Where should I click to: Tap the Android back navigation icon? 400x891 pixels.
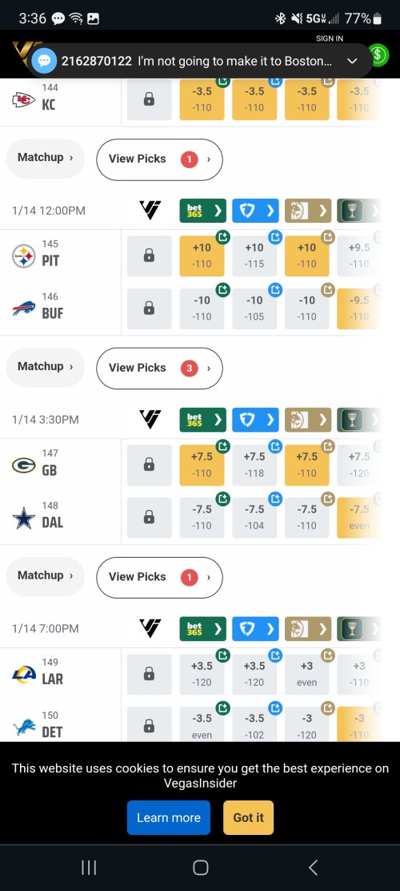click(x=313, y=867)
